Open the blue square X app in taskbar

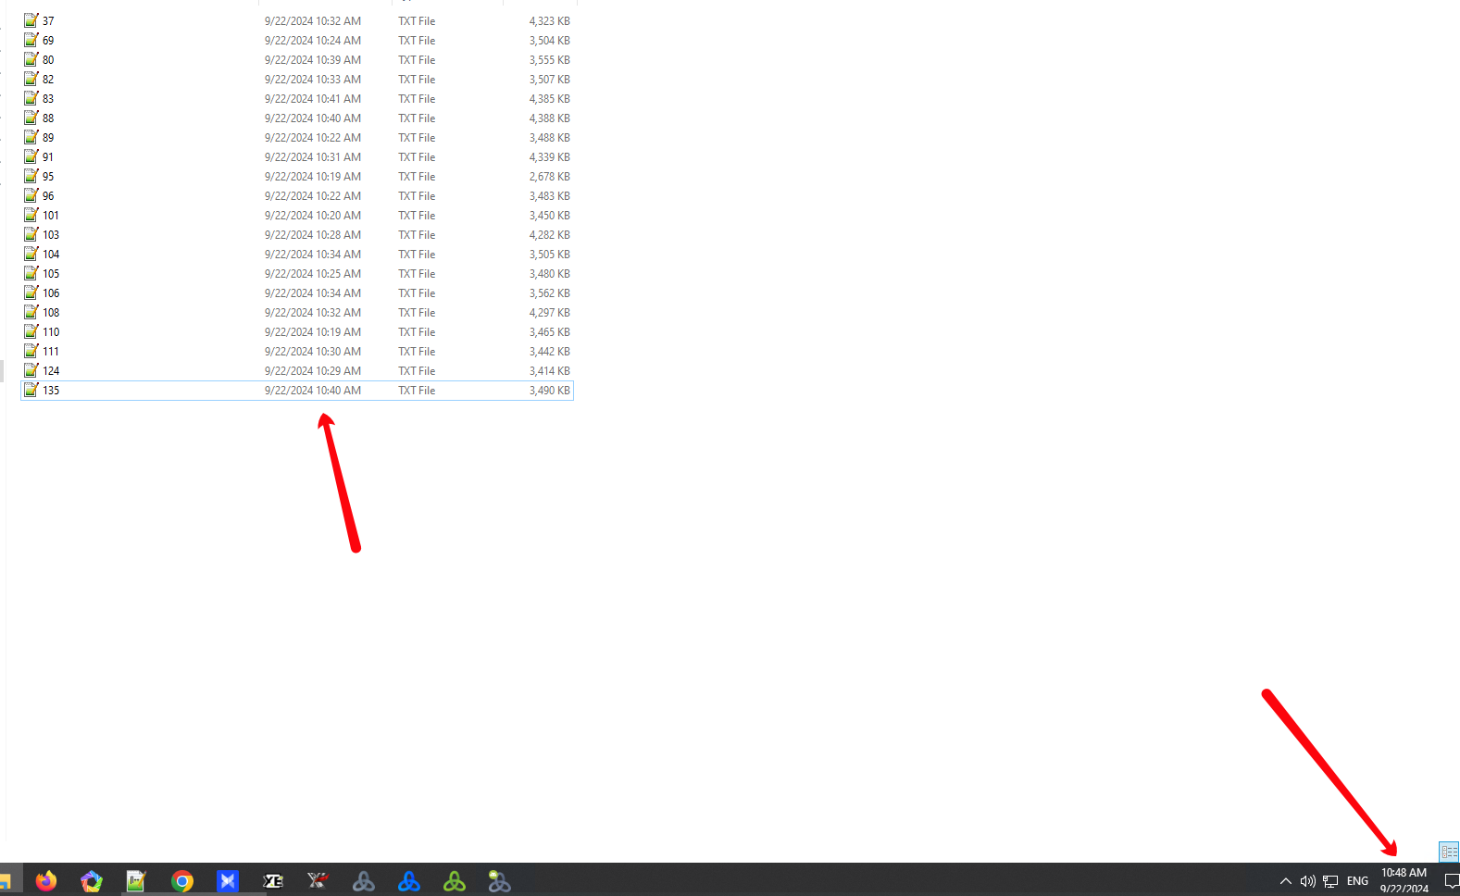pyautogui.click(x=228, y=881)
